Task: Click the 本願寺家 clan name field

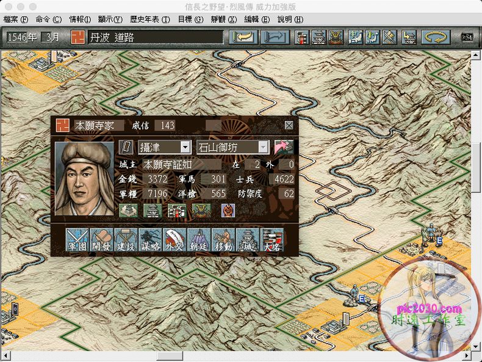Action: click(99, 125)
